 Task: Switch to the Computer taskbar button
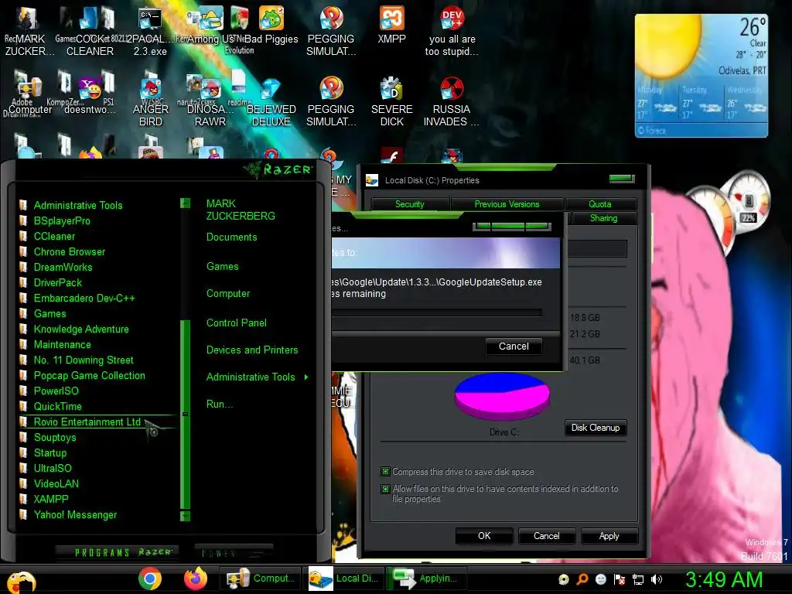coord(261,579)
